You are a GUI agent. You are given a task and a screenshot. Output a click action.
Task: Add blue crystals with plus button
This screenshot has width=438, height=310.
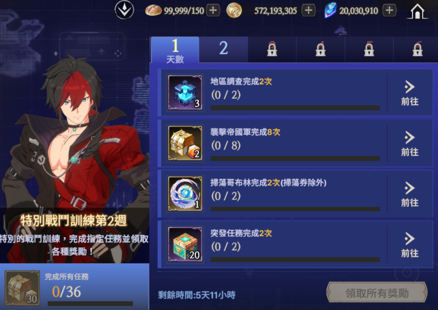(x=389, y=10)
